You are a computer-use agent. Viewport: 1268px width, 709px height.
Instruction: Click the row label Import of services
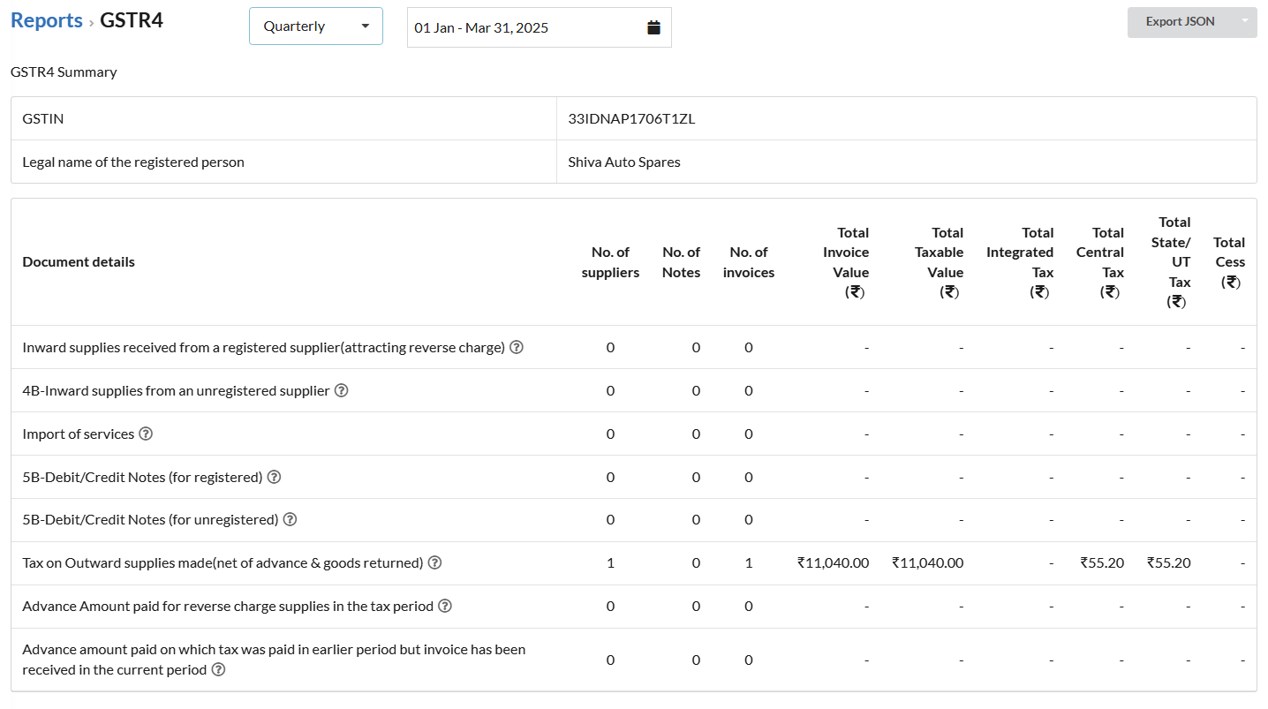[79, 434]
